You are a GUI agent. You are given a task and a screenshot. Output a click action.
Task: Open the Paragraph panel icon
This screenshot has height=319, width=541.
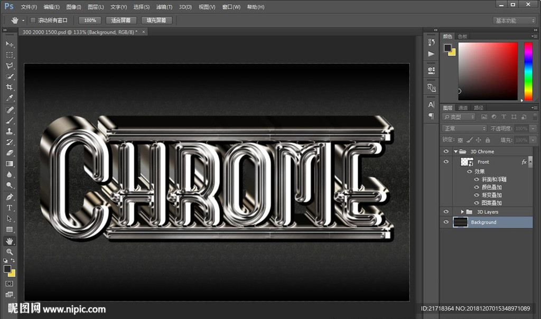431,116
